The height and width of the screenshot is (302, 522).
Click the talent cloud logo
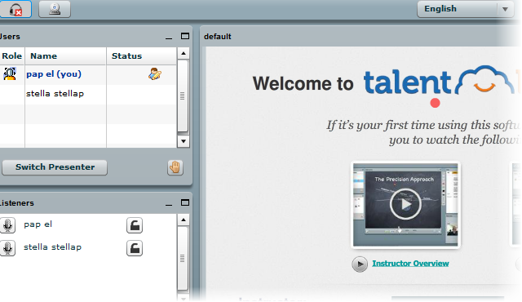tap(439, 81)
